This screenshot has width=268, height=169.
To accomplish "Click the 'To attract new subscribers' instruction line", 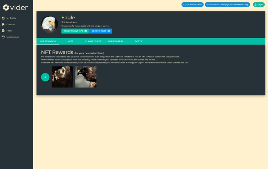I will click(x=110, y=57).
